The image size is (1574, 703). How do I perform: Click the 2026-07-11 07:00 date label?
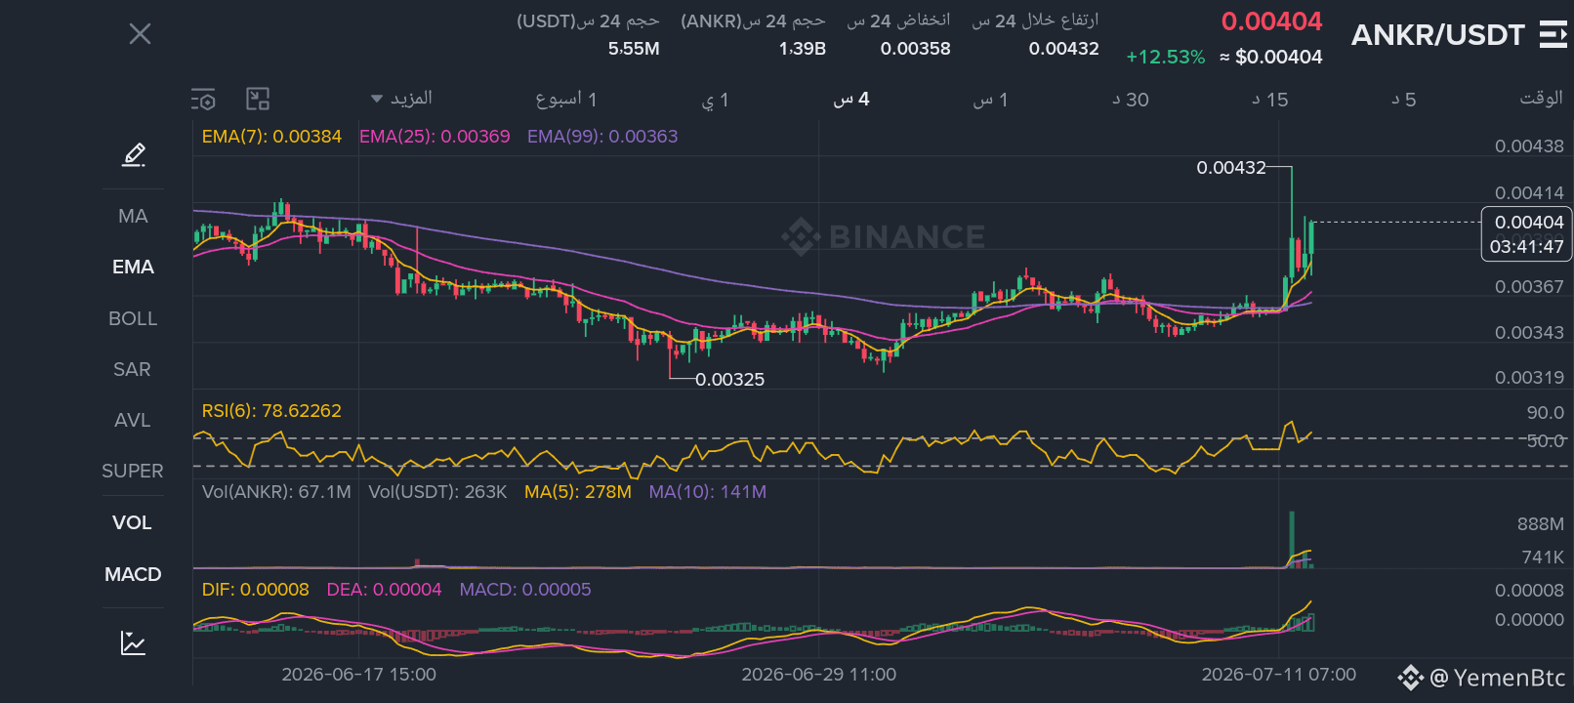point(1278,675)
